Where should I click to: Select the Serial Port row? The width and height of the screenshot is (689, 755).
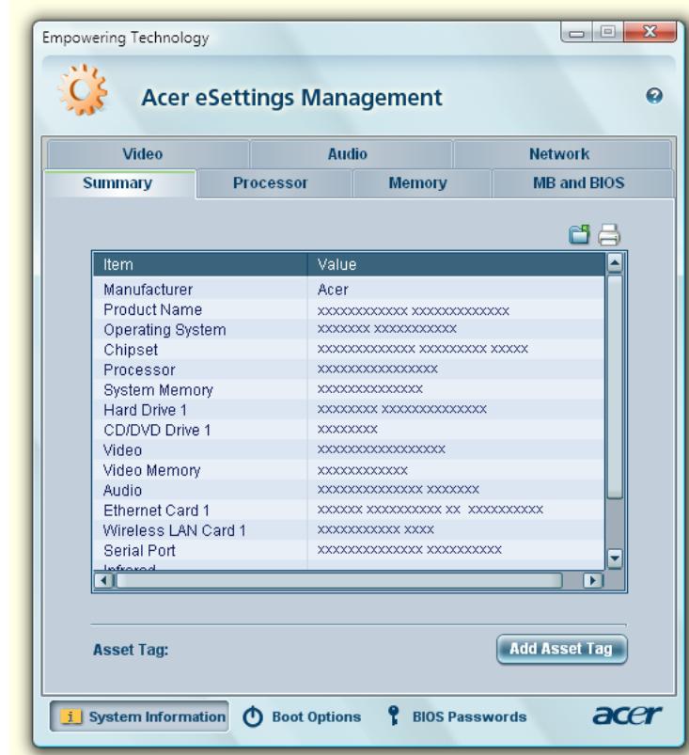(349, 550)
